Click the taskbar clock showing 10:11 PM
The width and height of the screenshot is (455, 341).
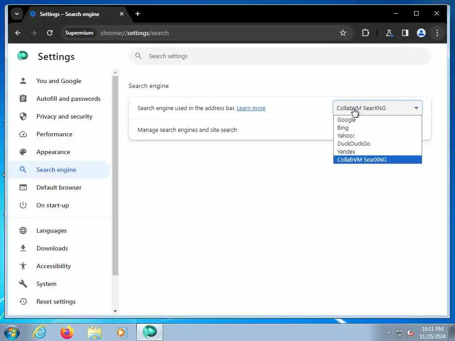[x=432, y=333]
